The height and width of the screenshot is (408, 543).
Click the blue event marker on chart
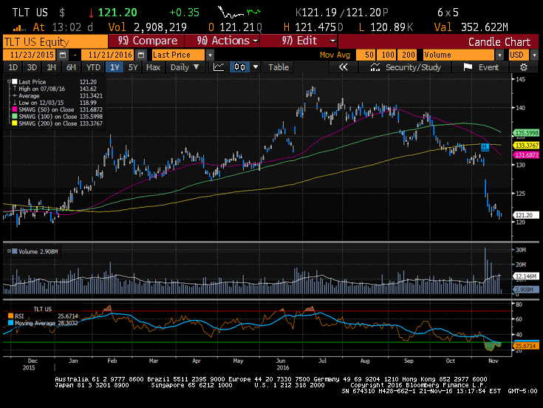pyautogui.click(x=485, y=147)
